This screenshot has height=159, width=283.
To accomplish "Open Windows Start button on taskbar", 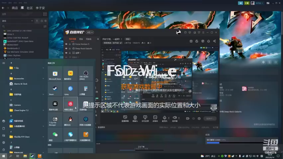I will click(x=4, y=156).
